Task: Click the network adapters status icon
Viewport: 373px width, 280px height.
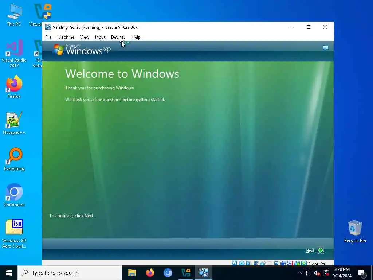Action: 256,263
